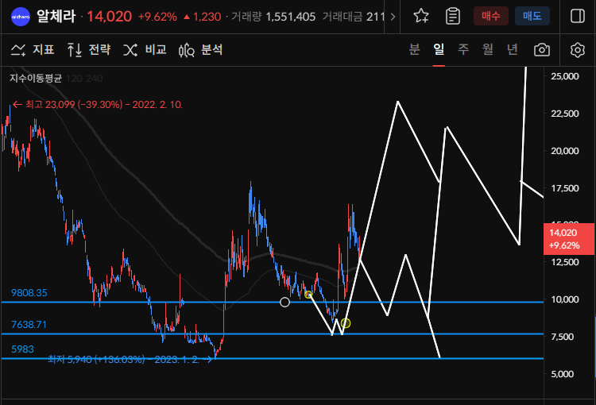
Task: Open the 비교 compare tool
Action: pos(145,50)
